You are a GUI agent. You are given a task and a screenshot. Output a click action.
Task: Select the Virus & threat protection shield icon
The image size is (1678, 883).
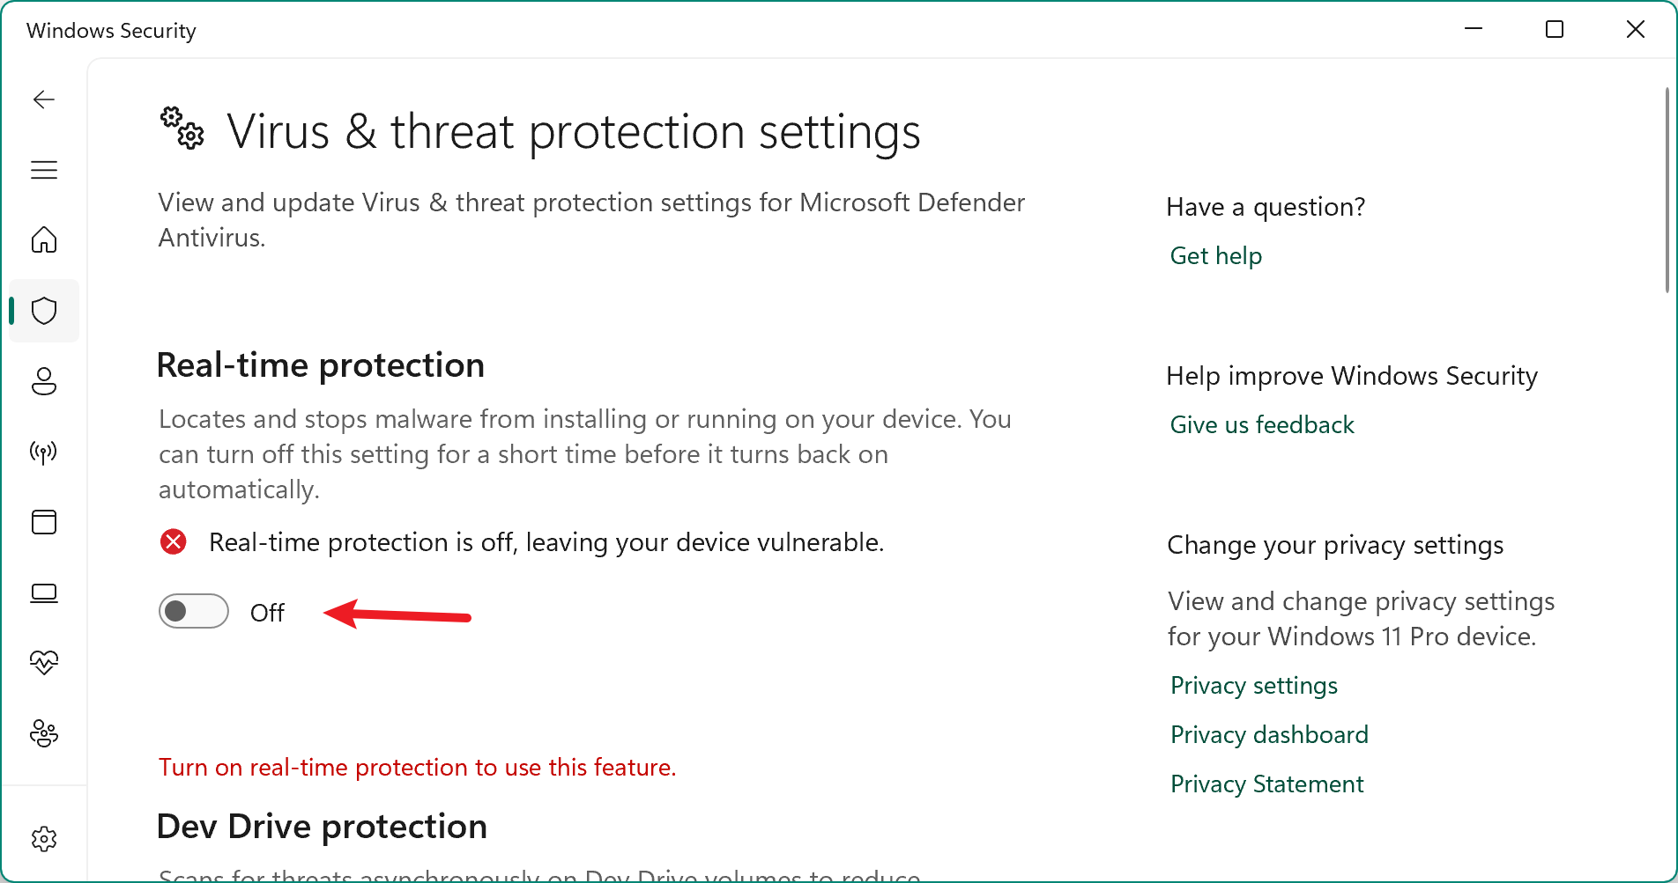pyautogui.click(x=43, y=310)
